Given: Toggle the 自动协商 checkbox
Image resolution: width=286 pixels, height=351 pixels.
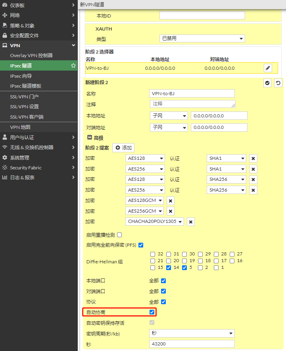Looking at the screenshot, I should tap(152, 312).
